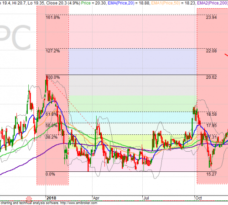Select the Apr label on time axis
The height and width of the screenshot is (205, 228).
[x=96, y=198]
